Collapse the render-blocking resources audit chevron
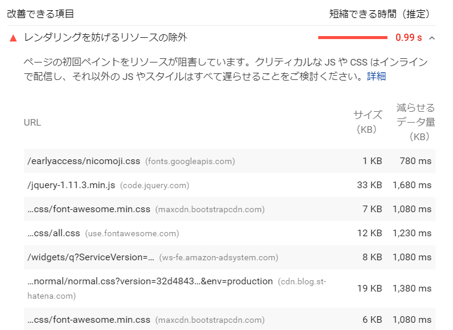Viewport: 453px width, 330px height. pyautogui.click(x=432, y=38)
